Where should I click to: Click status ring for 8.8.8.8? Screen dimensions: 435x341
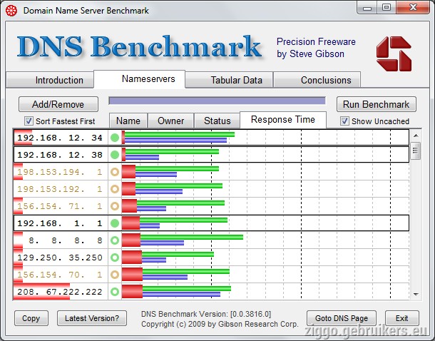(115, 240)
